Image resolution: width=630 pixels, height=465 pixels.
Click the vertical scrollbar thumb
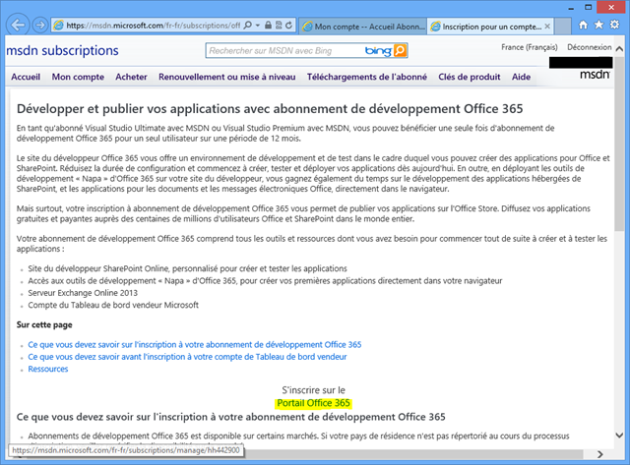coord(619,143)
